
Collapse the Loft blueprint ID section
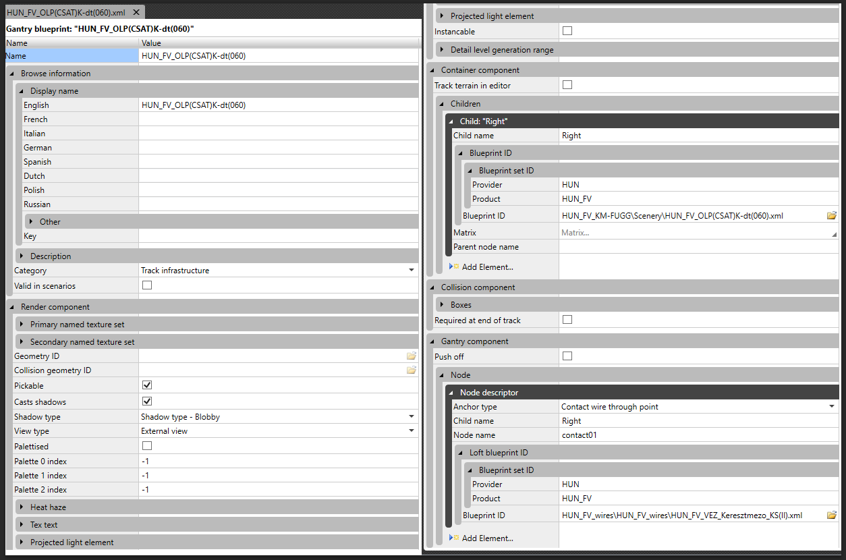[x=461, y=453]
